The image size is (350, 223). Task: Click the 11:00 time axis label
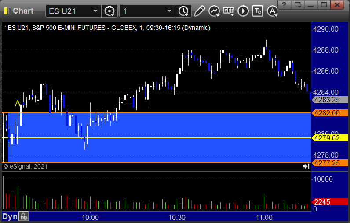pyautogui.click(x=264, y=217)
